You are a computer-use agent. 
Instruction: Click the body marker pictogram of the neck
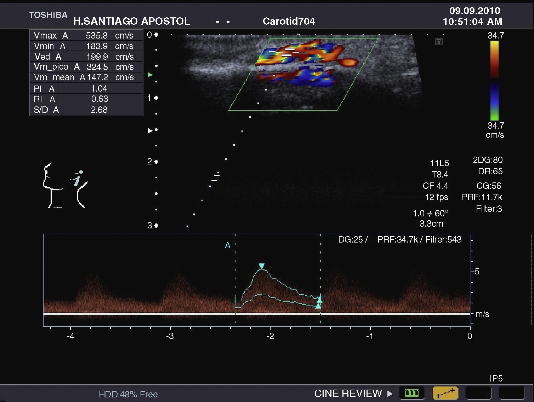pyautogui.click(x=64, y=186)
